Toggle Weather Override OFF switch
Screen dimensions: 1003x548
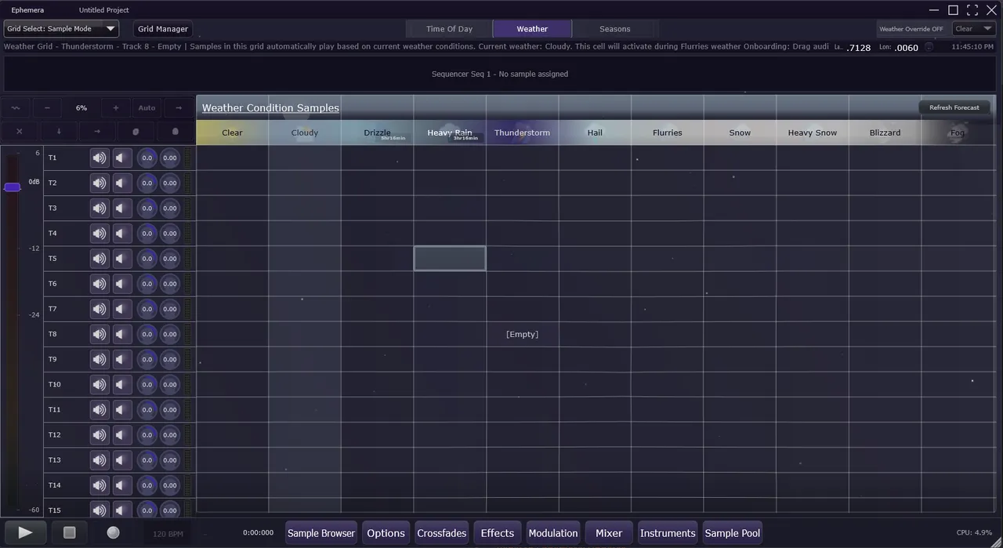(911, 28)
